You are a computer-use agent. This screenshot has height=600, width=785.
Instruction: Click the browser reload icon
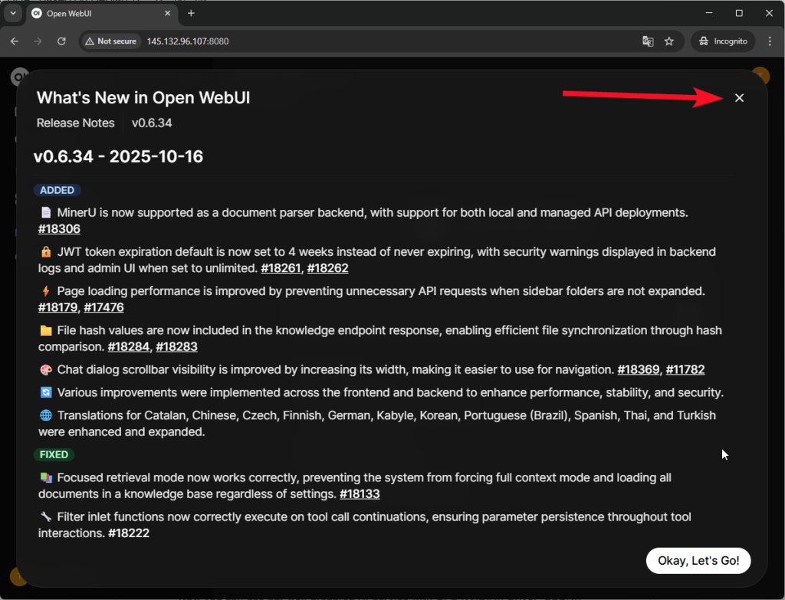pos(61,41)
